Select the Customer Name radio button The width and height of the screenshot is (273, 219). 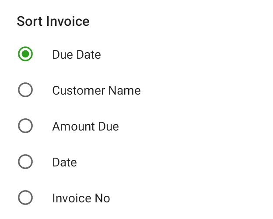[25, 90]
